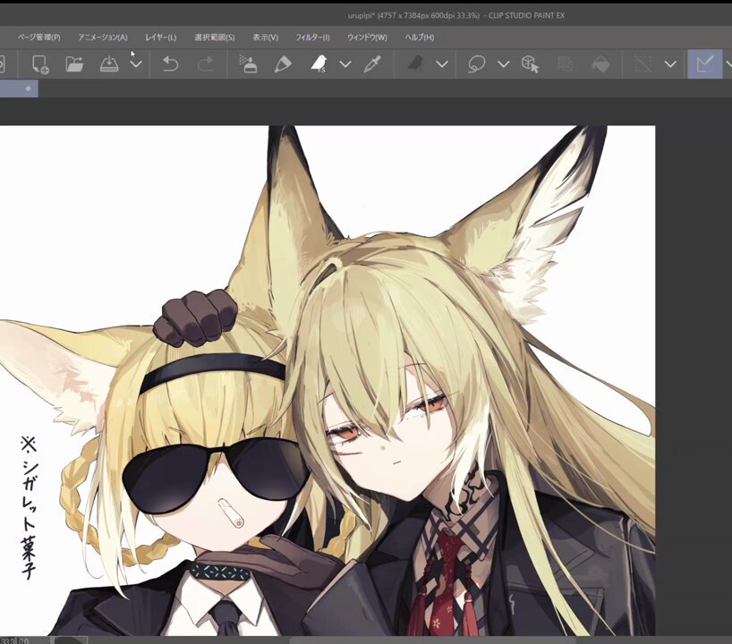This screenshot has height=644, width=732.
Task: Toggle the highlighted snap-to-ruler button
Action: point(704,64)
